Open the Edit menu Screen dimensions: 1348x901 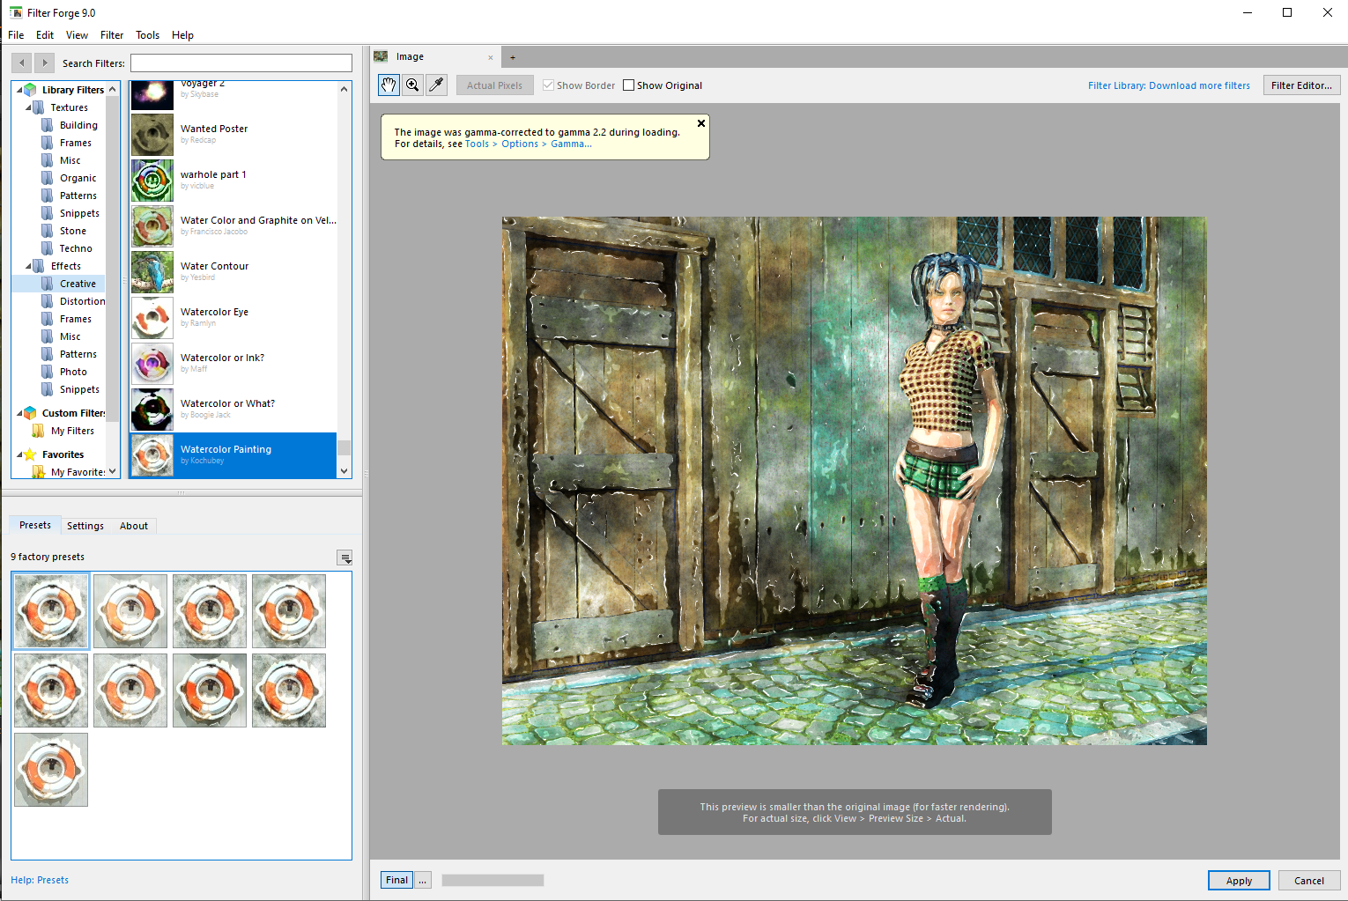click(x=45, y=35)
